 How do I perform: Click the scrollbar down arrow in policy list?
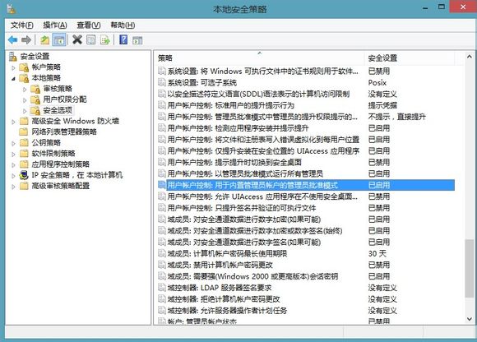pyautogui.click(x=470, y=319)
